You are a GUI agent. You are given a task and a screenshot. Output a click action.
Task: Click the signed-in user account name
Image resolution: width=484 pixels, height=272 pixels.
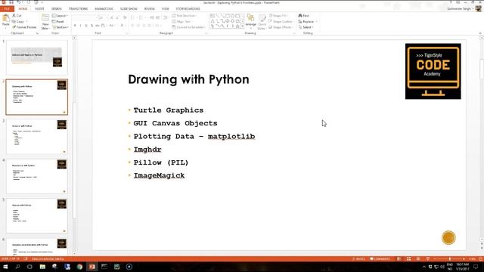459,8
